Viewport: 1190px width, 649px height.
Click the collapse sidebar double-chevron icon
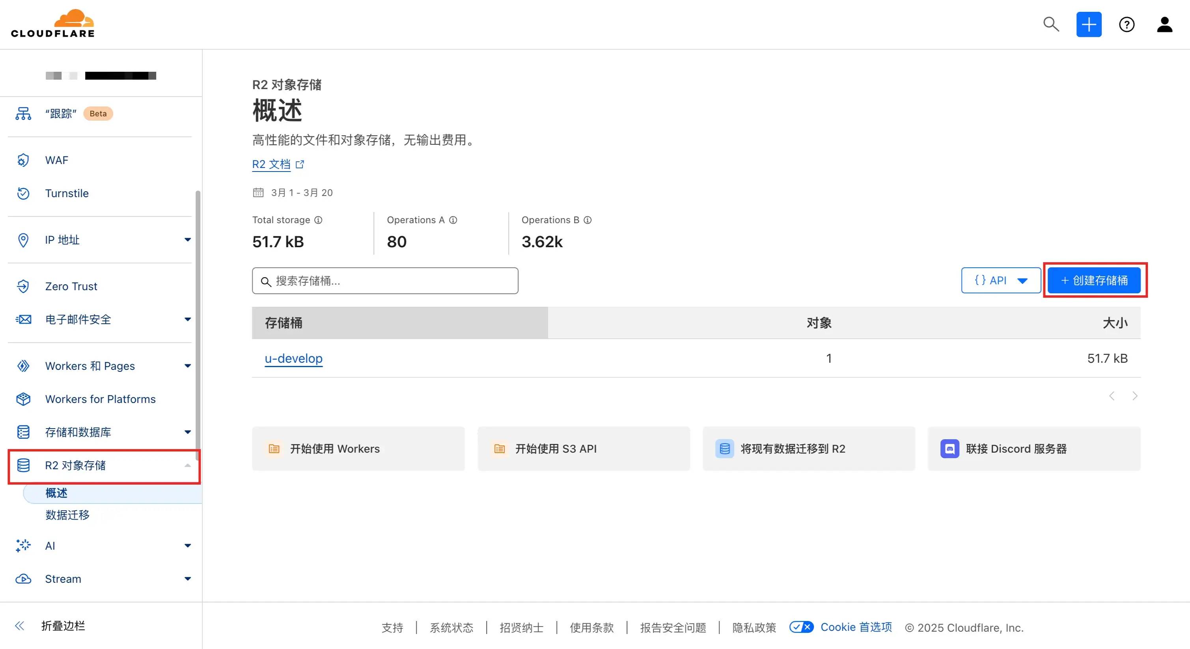click(x=19, y=625)
